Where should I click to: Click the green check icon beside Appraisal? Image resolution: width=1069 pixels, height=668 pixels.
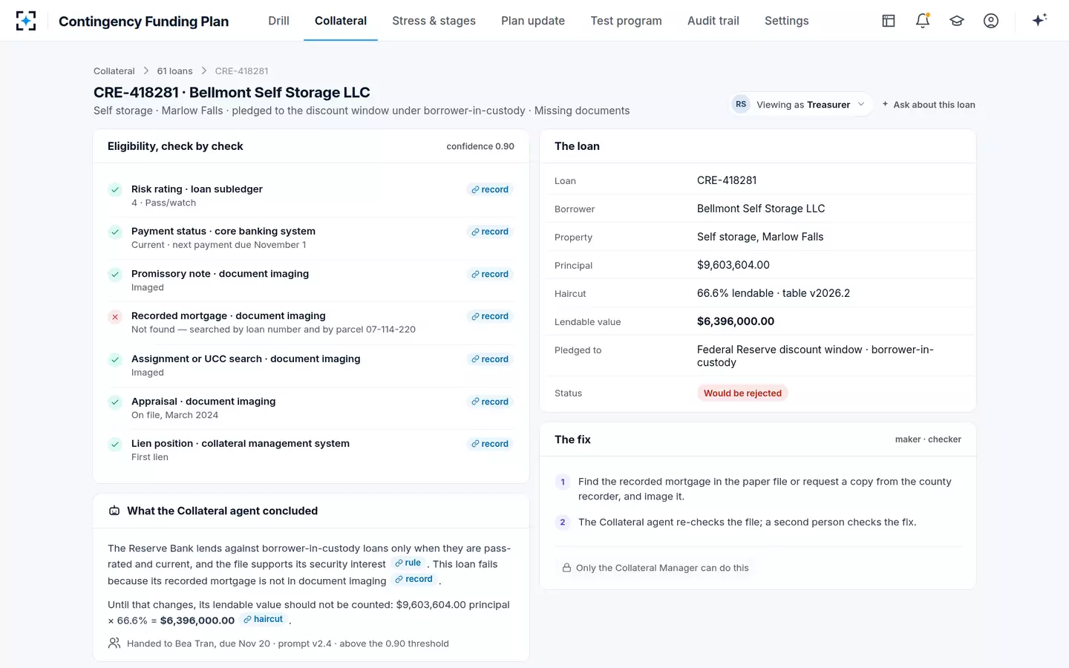click(x=115, y=402)
